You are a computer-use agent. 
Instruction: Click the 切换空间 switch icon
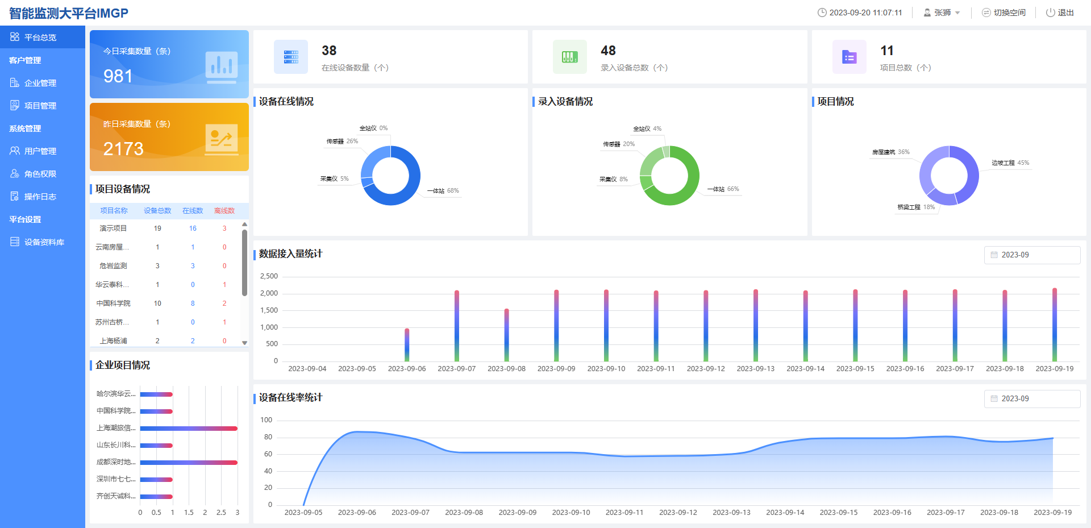[x=986, y=13]
